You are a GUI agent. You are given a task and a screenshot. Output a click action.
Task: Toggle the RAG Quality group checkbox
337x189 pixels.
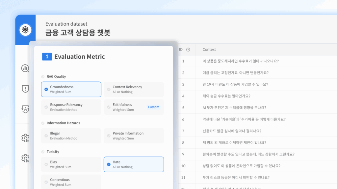[x=43, y=77]
